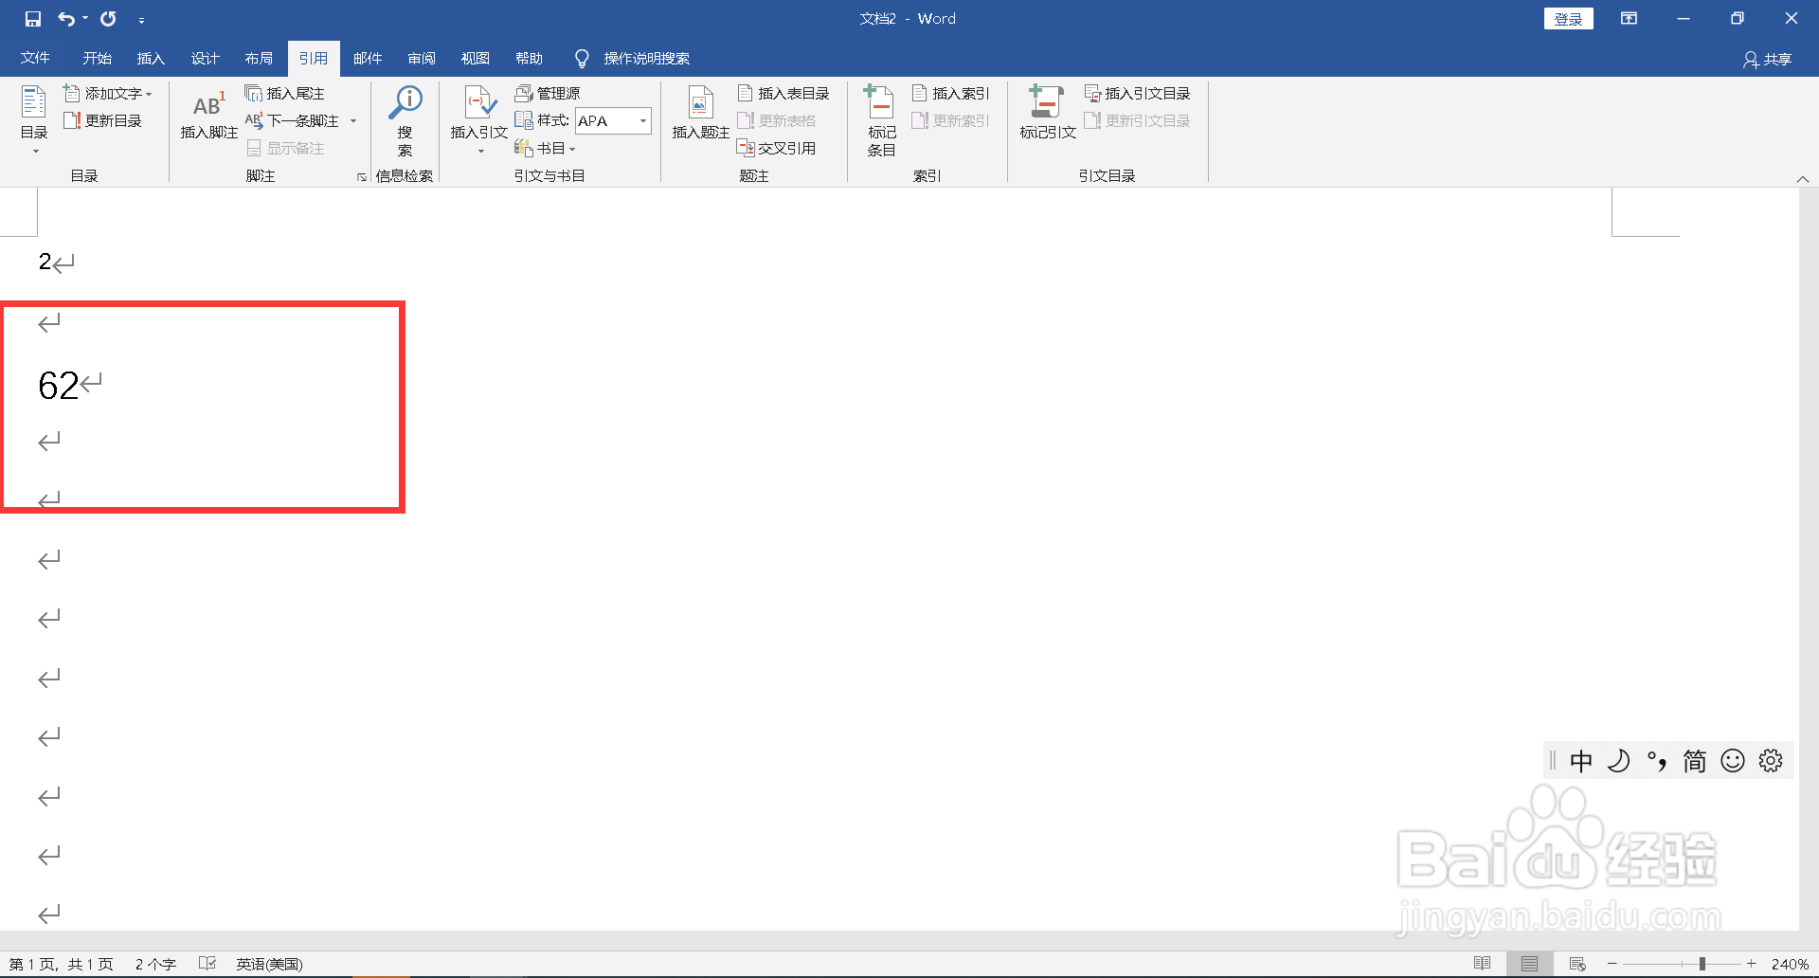Viewport: 1819px width, 978px height.
Task: Click the 英语(美国) language indicator
Action: pos(269,964)
